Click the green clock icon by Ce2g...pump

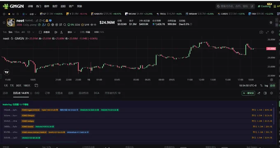[39, 25]
